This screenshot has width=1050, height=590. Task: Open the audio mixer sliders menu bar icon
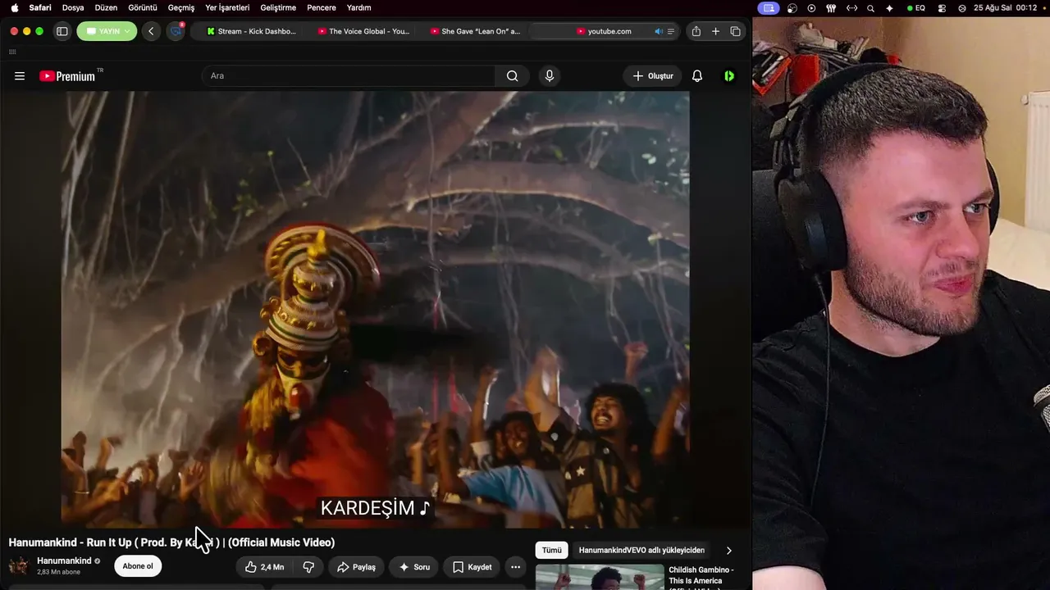click(831, 7)
